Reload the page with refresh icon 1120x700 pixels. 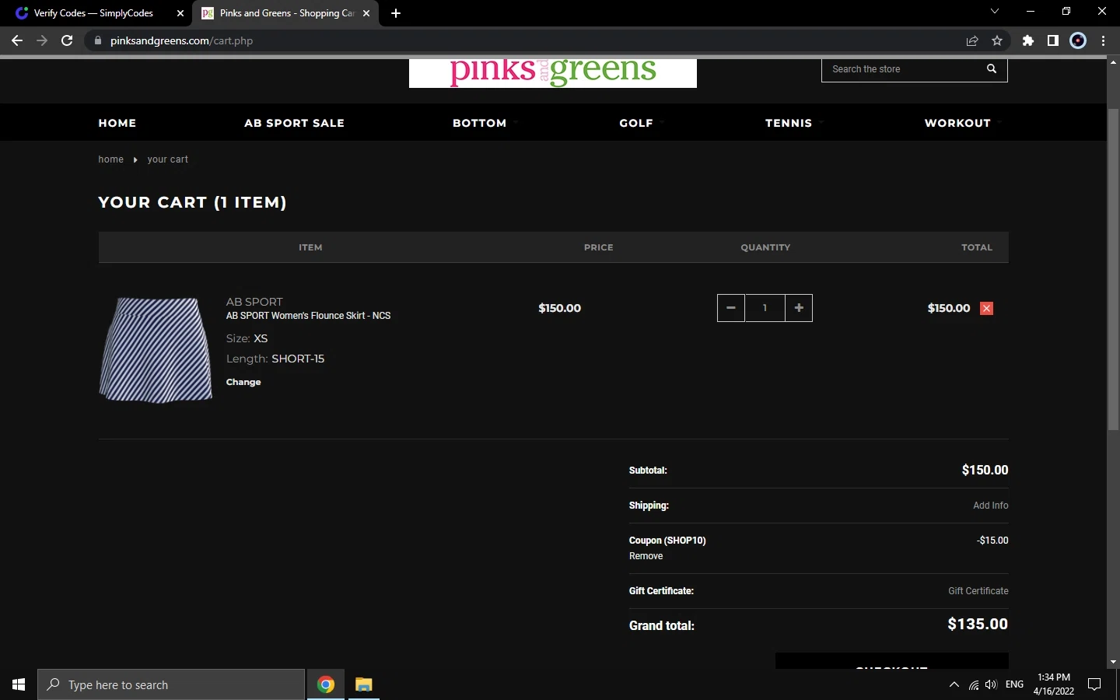pos(67,40)
